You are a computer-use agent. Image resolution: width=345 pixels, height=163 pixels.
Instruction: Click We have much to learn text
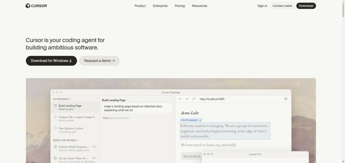tap(208, 145)
